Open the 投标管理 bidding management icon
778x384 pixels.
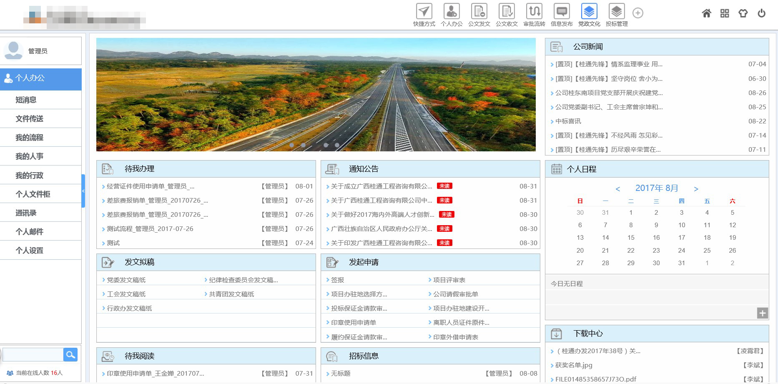617,11
